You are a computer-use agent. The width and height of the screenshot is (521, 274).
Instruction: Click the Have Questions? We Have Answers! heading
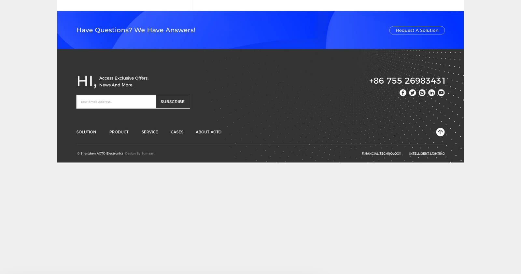(x=136, y=30)
